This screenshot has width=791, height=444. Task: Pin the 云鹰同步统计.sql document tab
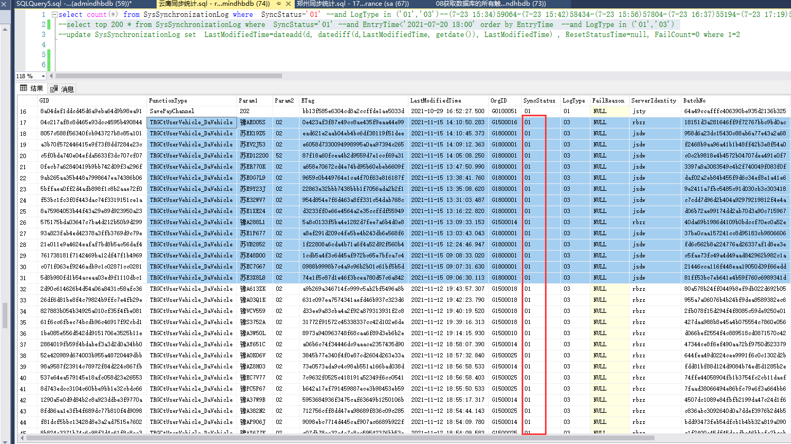pyautogui.click(x=278, y=4)
